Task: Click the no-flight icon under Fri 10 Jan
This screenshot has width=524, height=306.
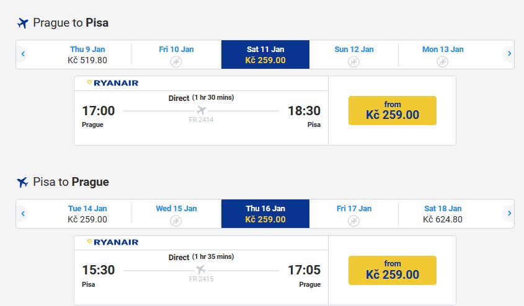Action: (x=176, y=61)
